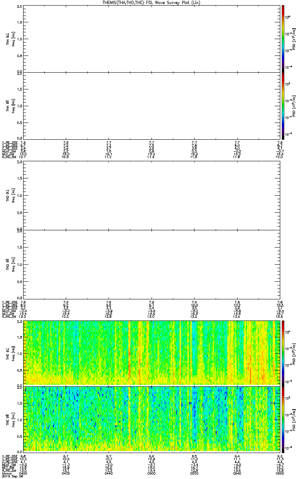Viewport: 299px width, 479px height.
Task: Click inside the THE B-parallel spectrogram
Action: point(152,419)
